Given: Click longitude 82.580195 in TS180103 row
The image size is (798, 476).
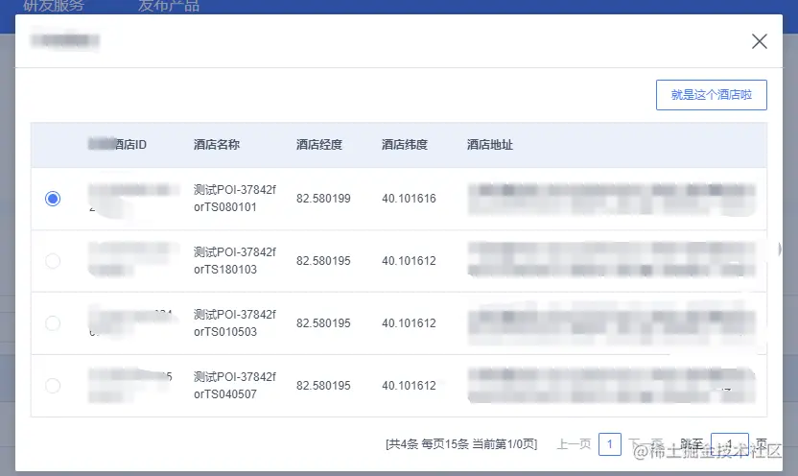Looking at the screenshot, I should tap(323, 261).
